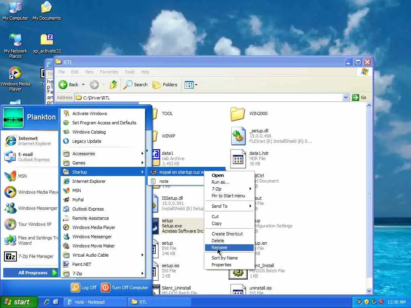Image resolution: width=411 pixels, height=308 pixels.
Task: Select Copy in the context menu
Action: pos(229,223)
